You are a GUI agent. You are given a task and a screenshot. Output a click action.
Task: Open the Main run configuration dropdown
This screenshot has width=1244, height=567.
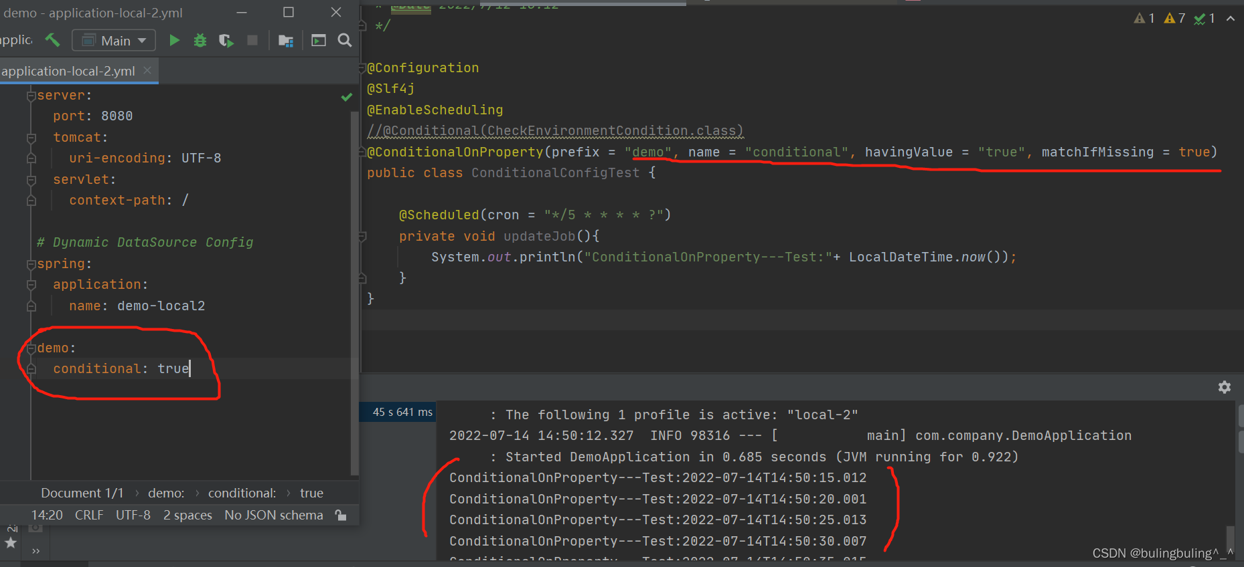coord(114,41)
